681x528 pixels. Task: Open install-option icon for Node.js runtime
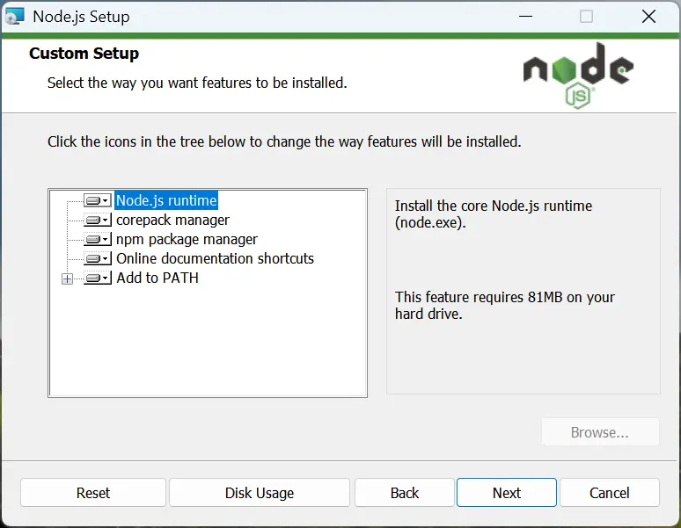pos(98,200)
